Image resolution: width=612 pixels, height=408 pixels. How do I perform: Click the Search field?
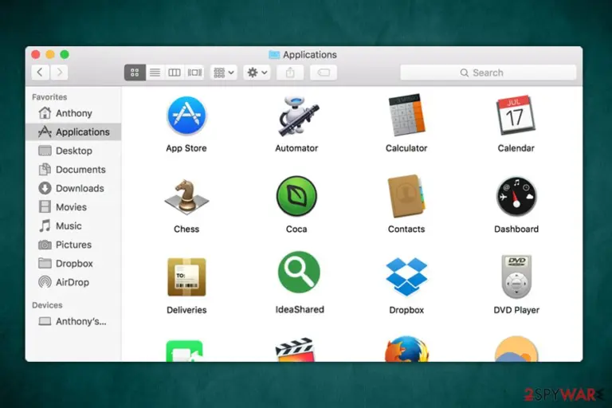(x=488, y=73)
